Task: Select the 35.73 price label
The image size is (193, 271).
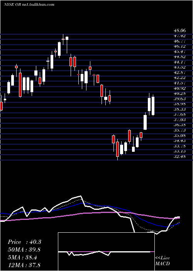Action: [x=179, y=130]
